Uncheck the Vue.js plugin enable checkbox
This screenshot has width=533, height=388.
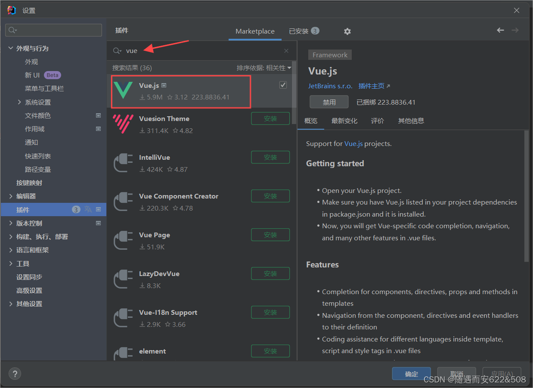pos(283,85)
